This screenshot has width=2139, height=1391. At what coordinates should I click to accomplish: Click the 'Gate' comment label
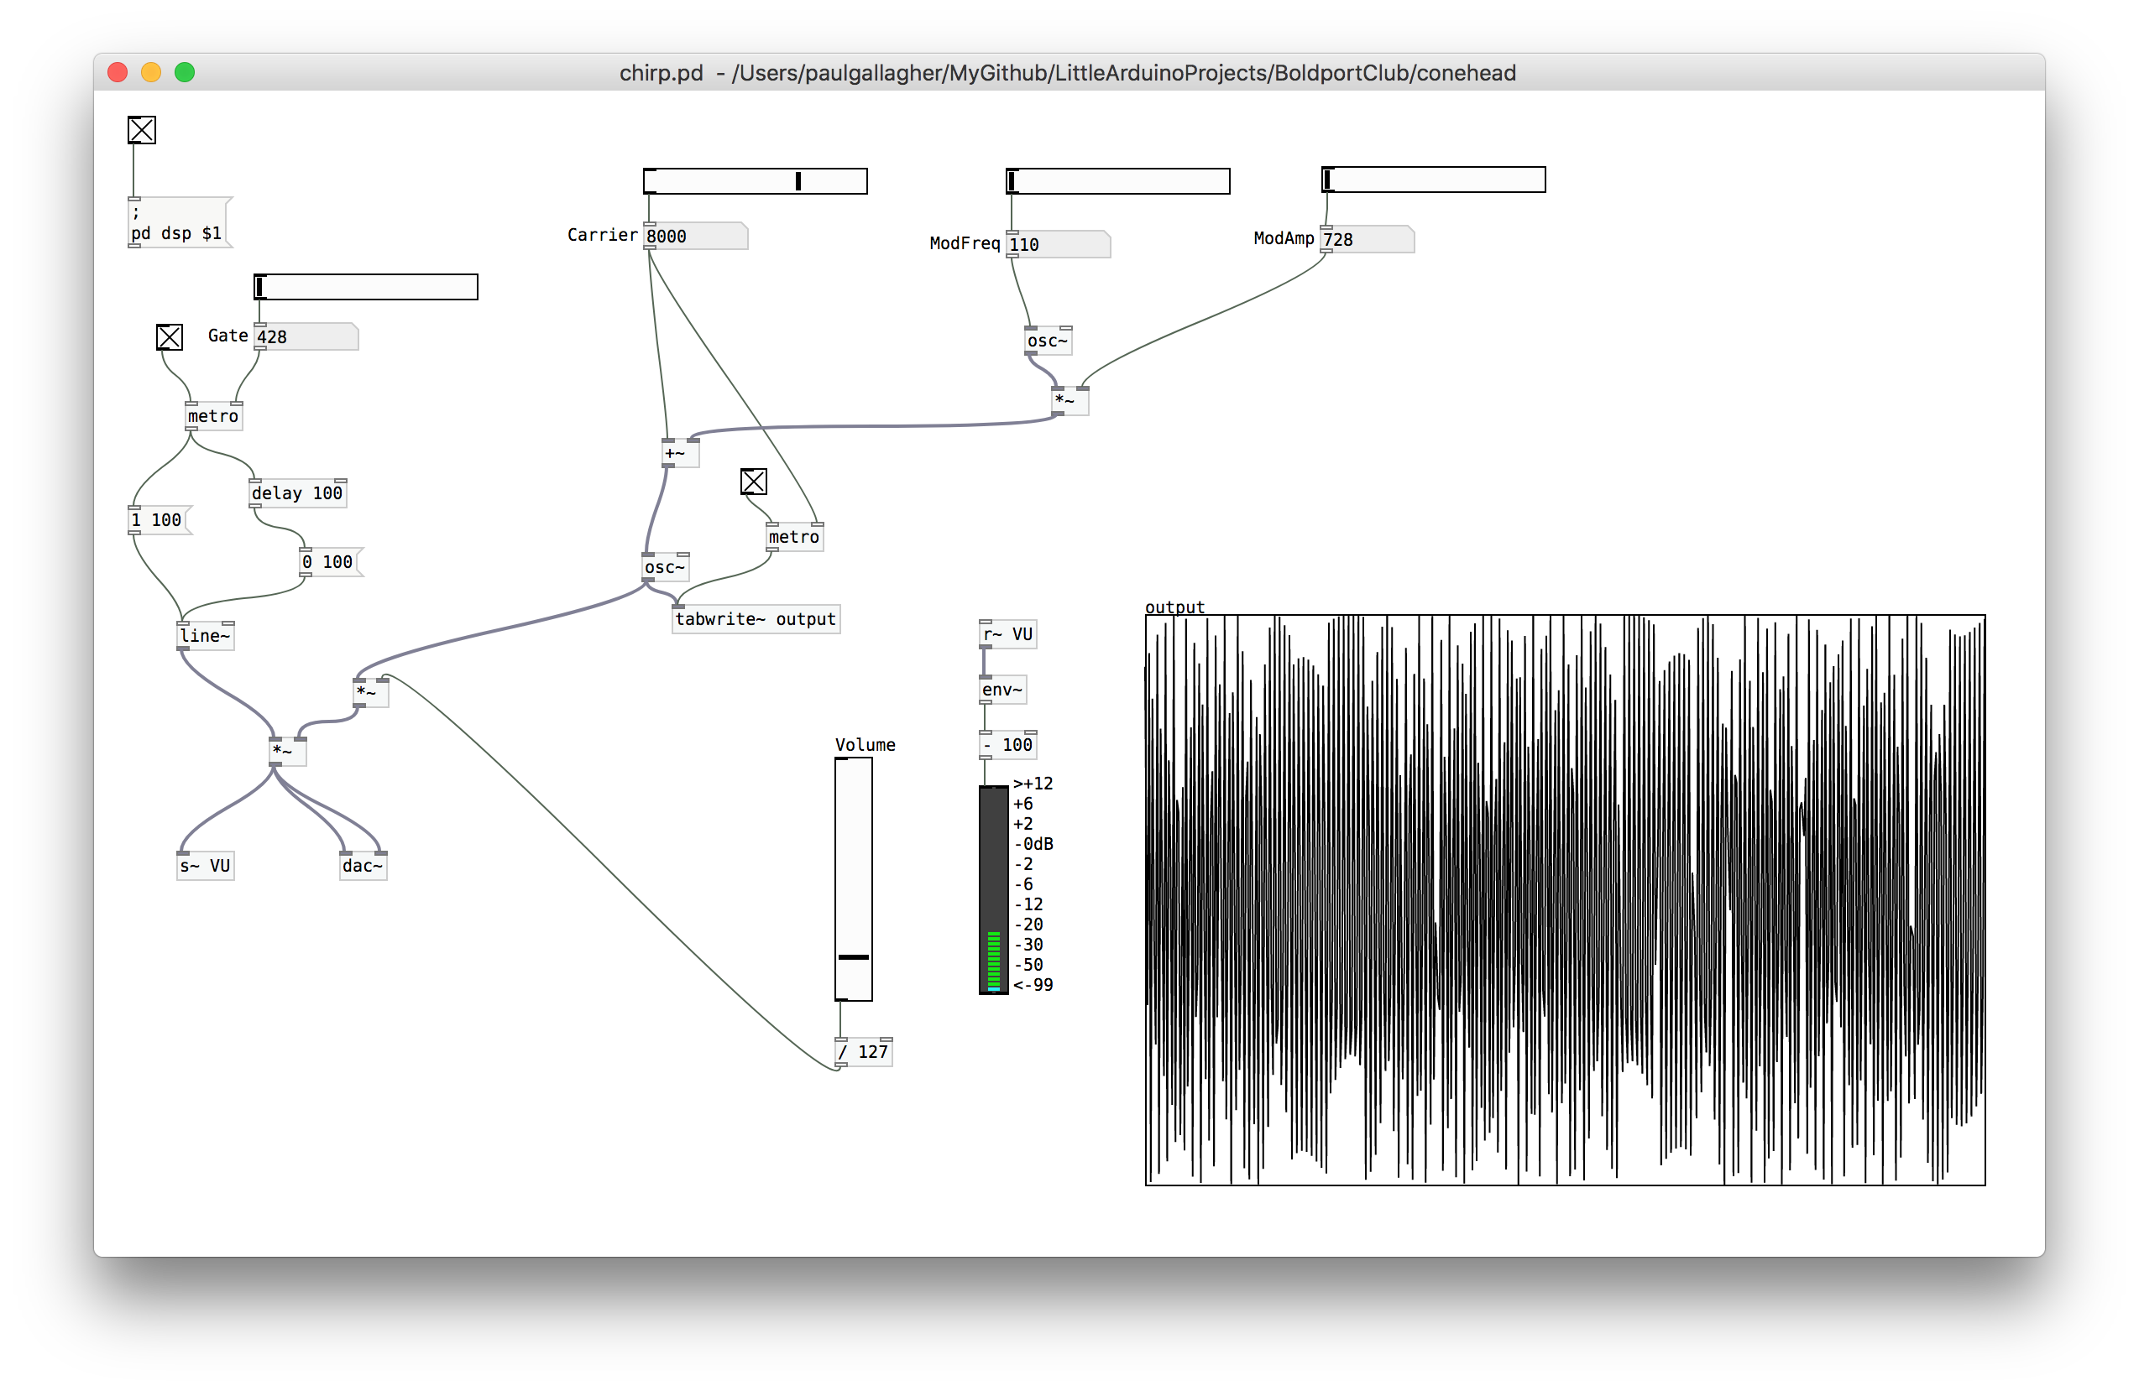coord(227,336)
